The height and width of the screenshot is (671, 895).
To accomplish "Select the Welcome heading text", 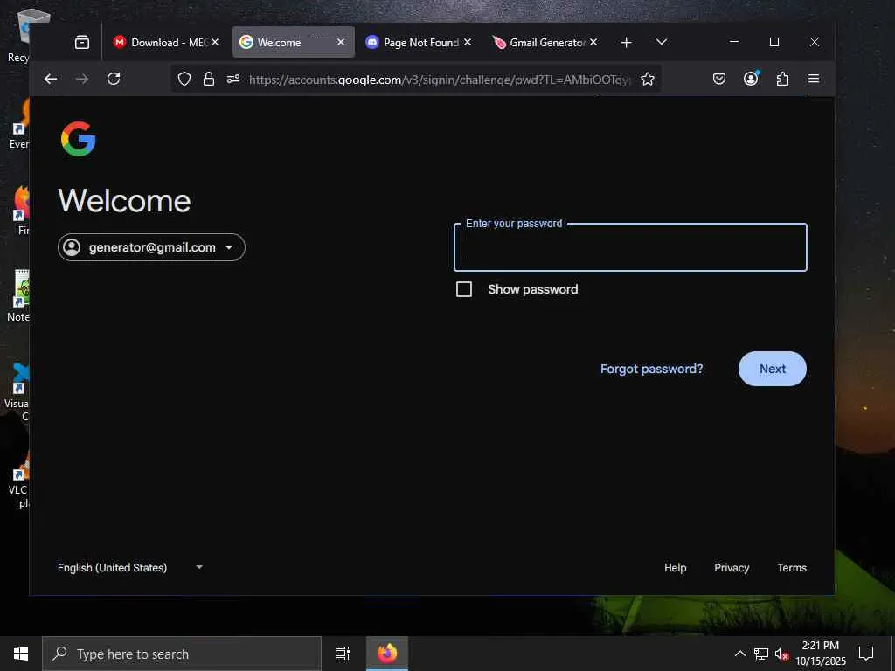I will click(x=124, y=201).
